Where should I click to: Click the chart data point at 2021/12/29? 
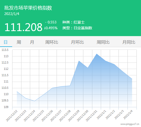click(x=79, y=61)
